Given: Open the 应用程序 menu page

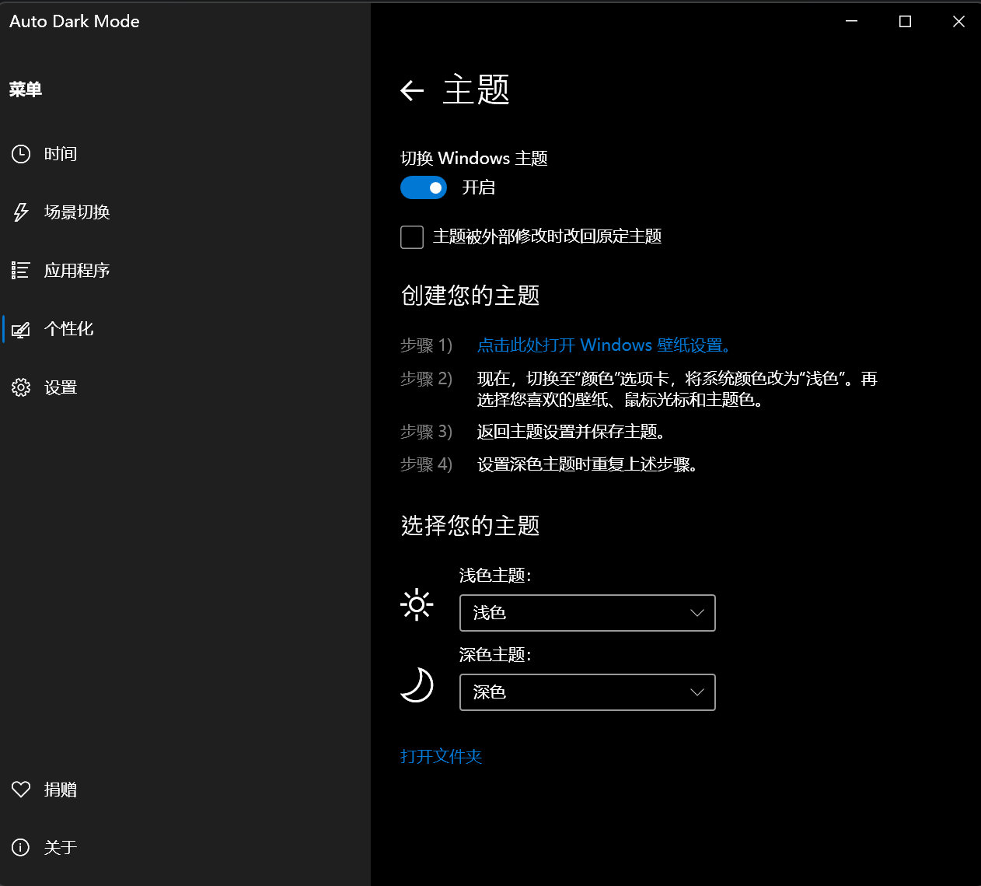Looking at the screenshot, I should pyautogui.click(x=185, y=271).
